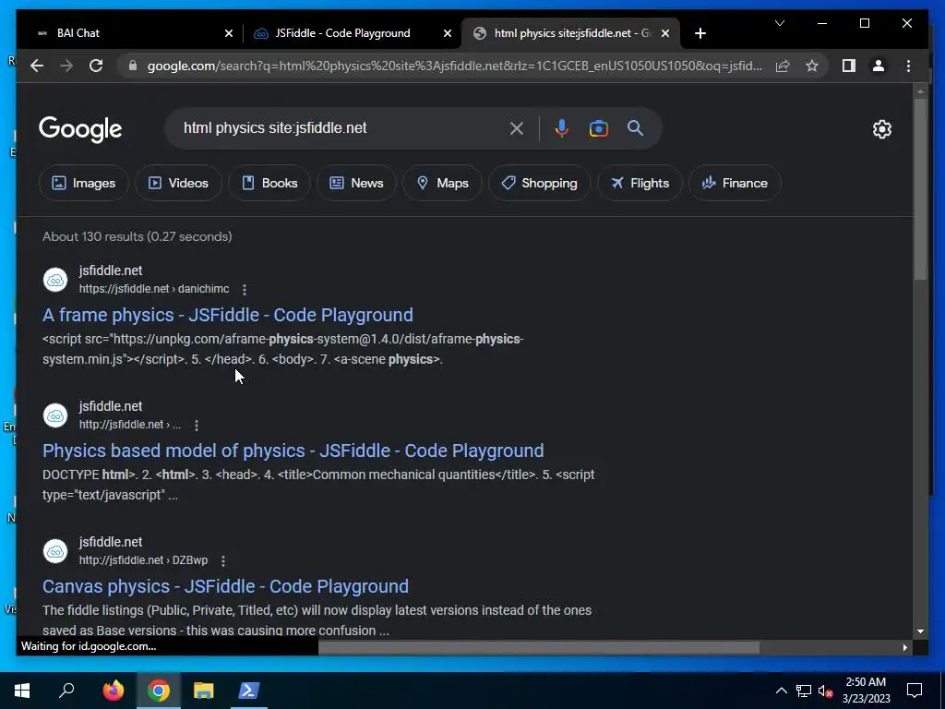Clear the search box text
Viewport: 945px width, 709px height.
[517, 128]
